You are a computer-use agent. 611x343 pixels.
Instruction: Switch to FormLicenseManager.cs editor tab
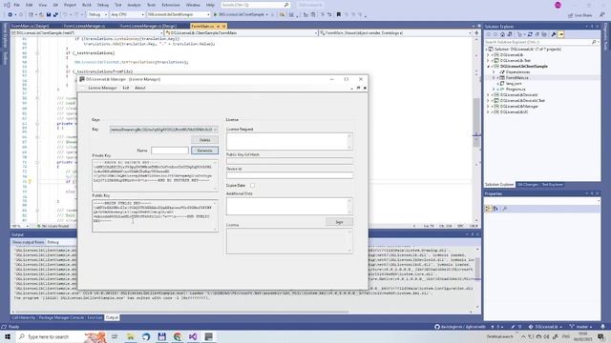coord(85,26)
